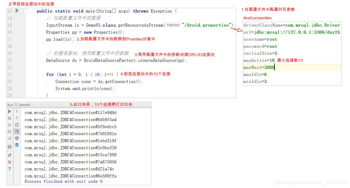This screenshot has width=350, height=188.
Task: Click createDataSource method call on line 20
Action: coord(157,60)
